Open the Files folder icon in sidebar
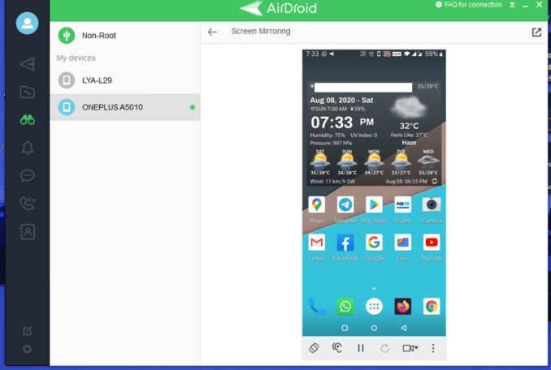The height and width of the screenshot is (370, 551). 28,92
